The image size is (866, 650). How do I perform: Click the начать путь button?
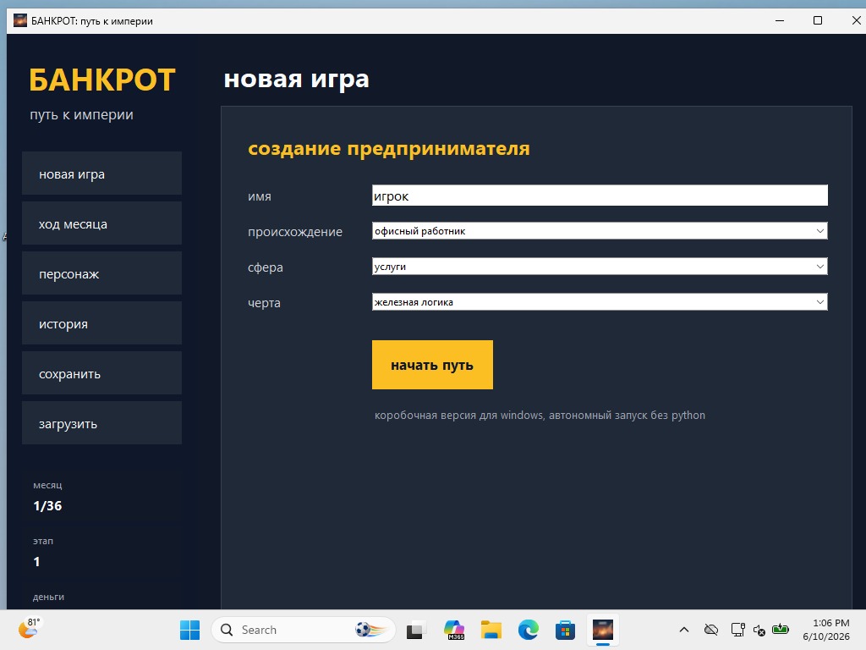432,365
